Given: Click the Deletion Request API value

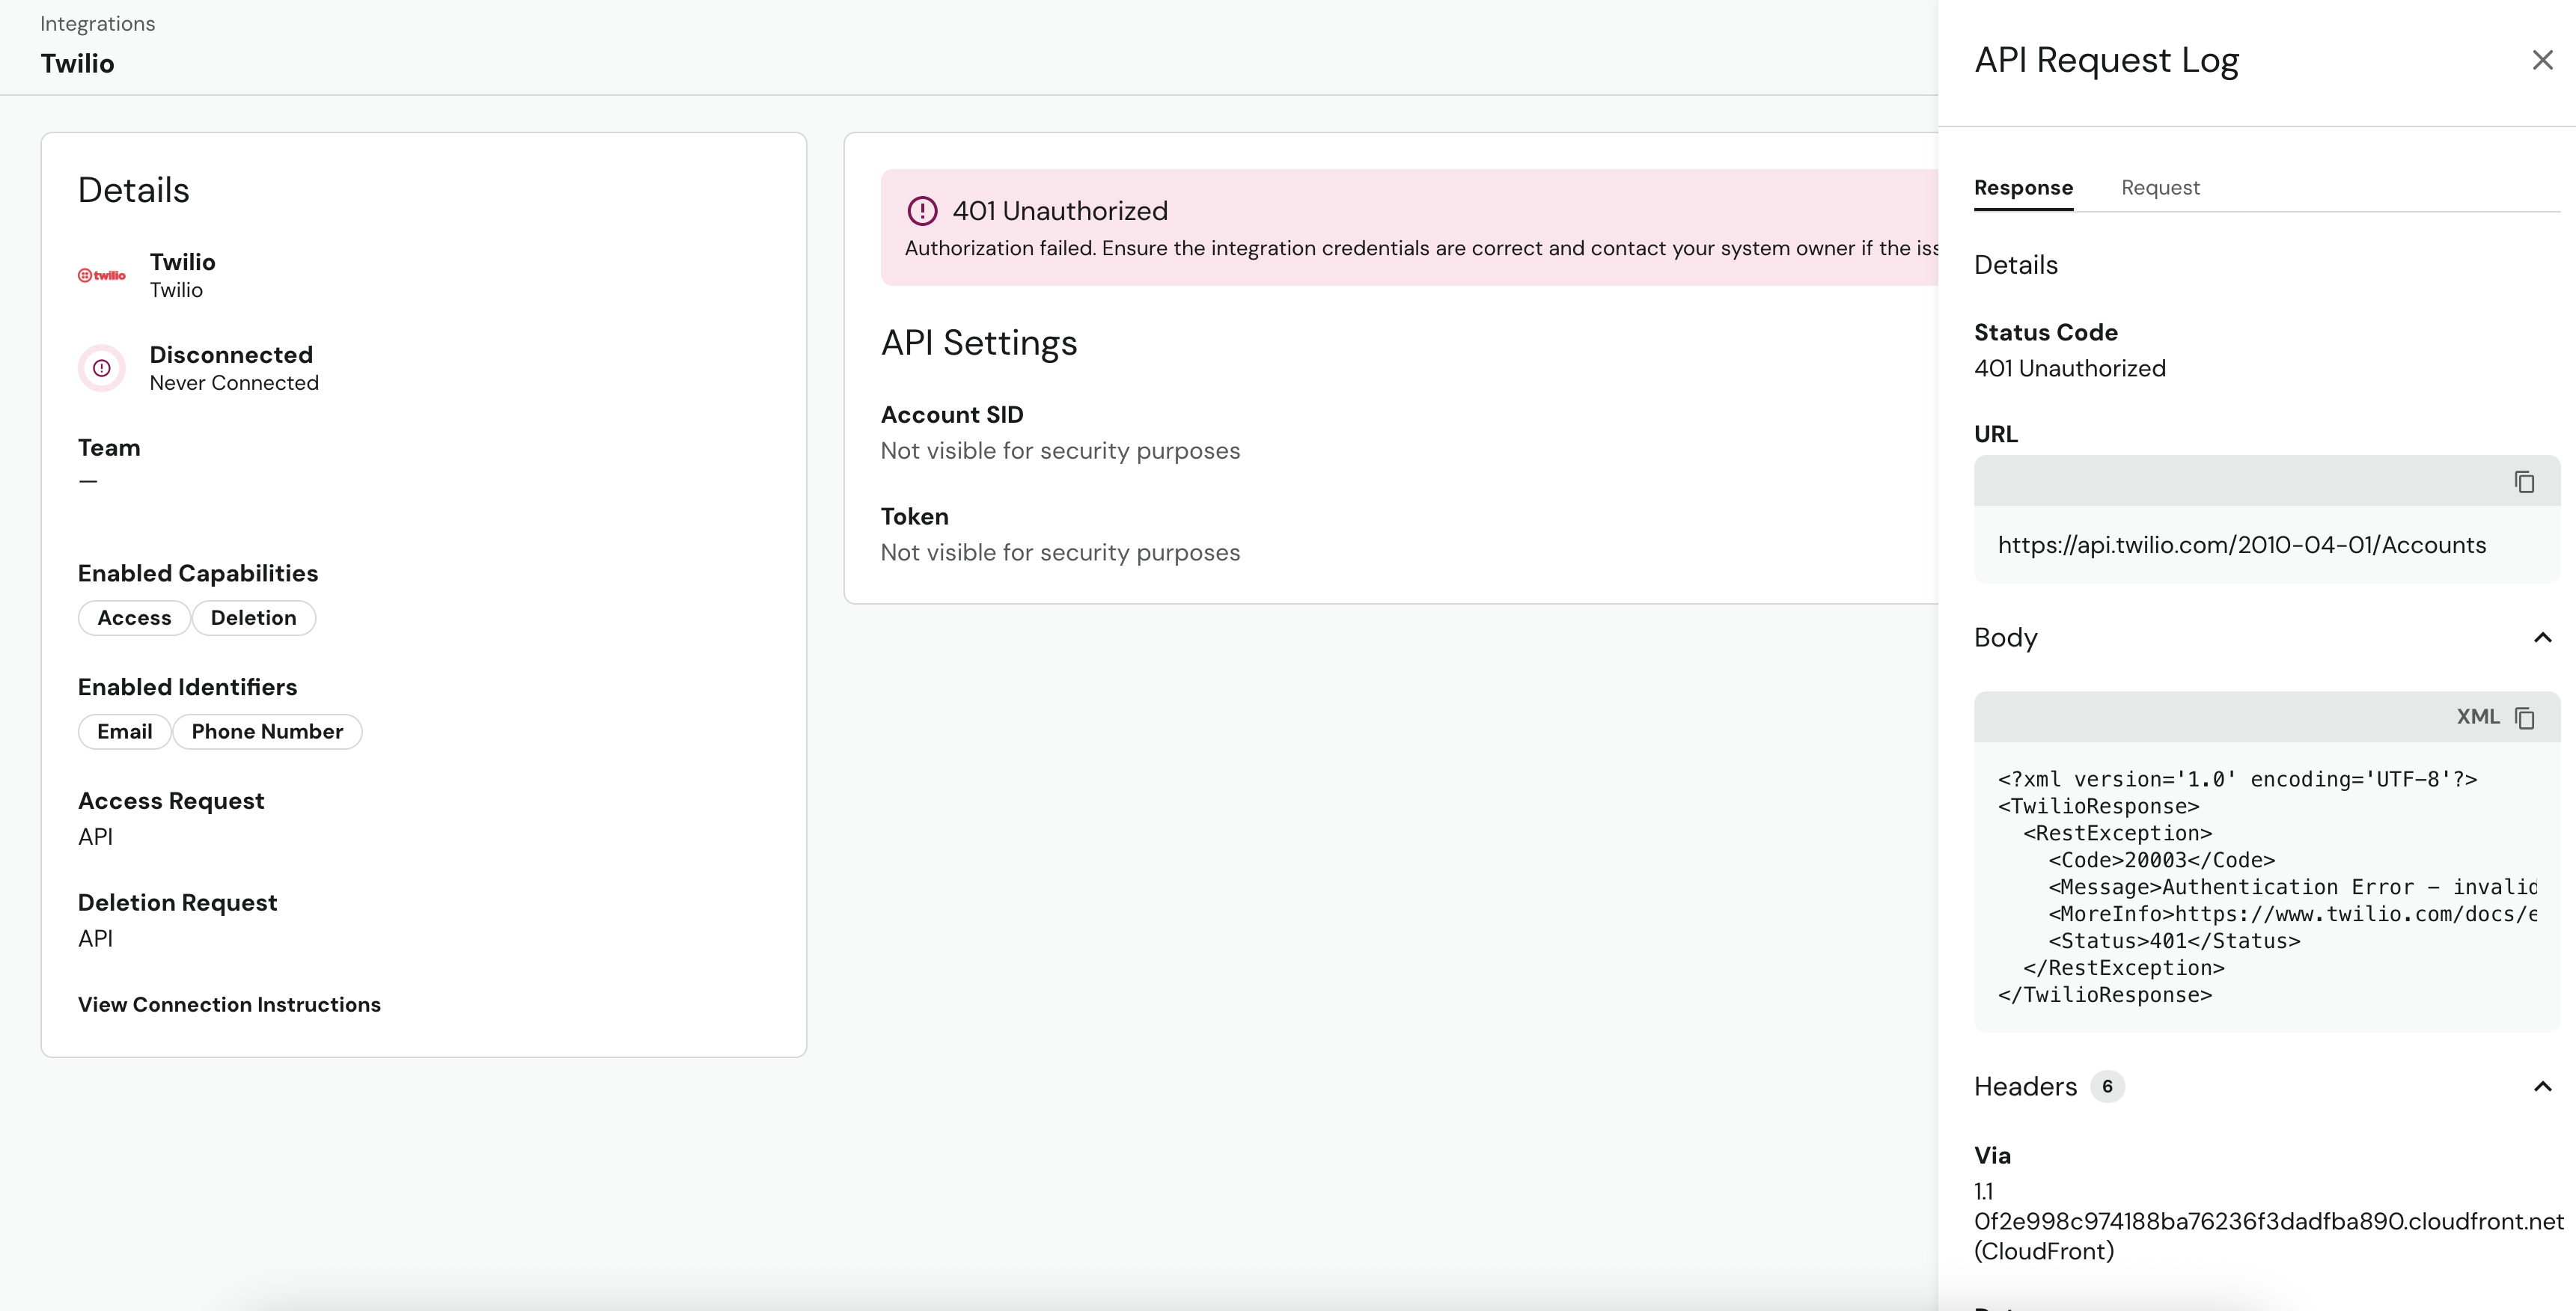Looking at the screenshot, I should pyautogui.click(x=95, y=939).
